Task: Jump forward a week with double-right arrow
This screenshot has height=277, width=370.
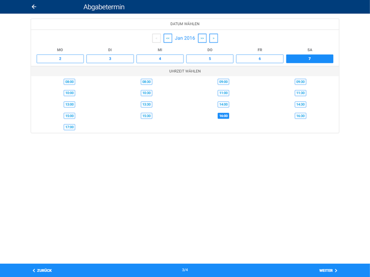Action: coord(202,38)
